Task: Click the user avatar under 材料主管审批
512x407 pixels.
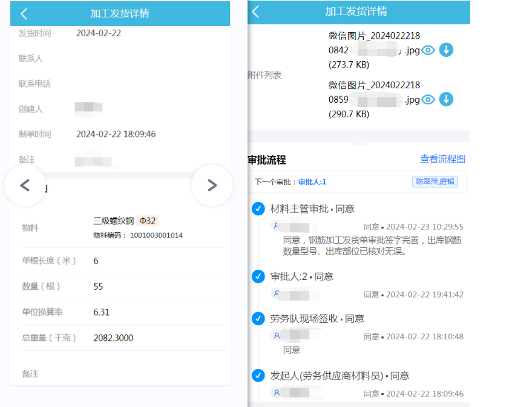Action: coord(277,226)
